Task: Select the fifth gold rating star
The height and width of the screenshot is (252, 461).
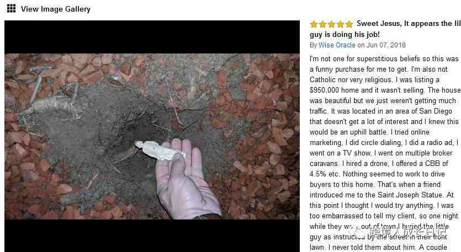Action: (x=349, y=24)
